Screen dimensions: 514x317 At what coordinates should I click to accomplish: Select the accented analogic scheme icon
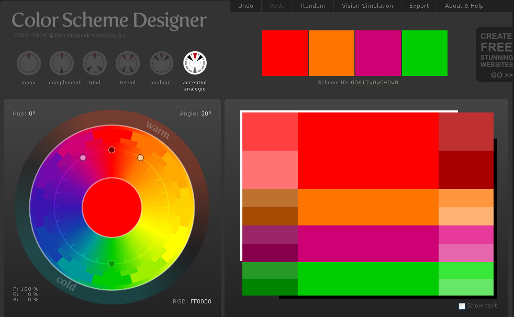coord(194,62)
